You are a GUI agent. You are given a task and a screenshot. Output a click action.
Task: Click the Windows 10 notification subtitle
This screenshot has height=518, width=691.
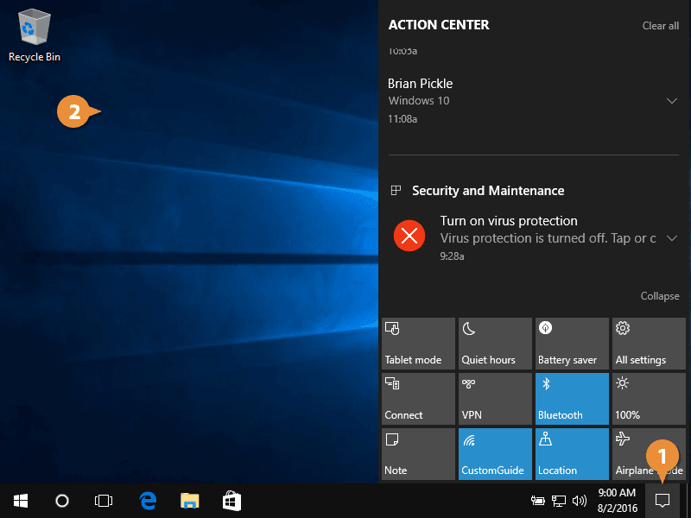(419, 101)
